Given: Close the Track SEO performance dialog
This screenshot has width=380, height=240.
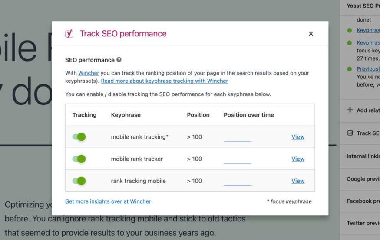Looking at the screenshot, I should tap(311, 34).
